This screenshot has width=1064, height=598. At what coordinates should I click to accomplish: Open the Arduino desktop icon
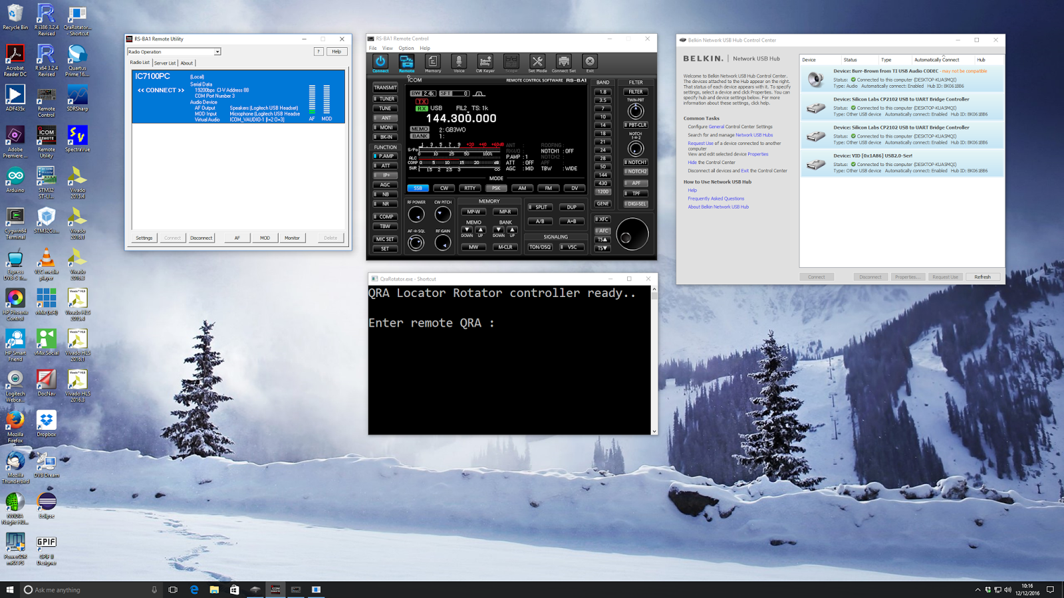click(15, 180)
